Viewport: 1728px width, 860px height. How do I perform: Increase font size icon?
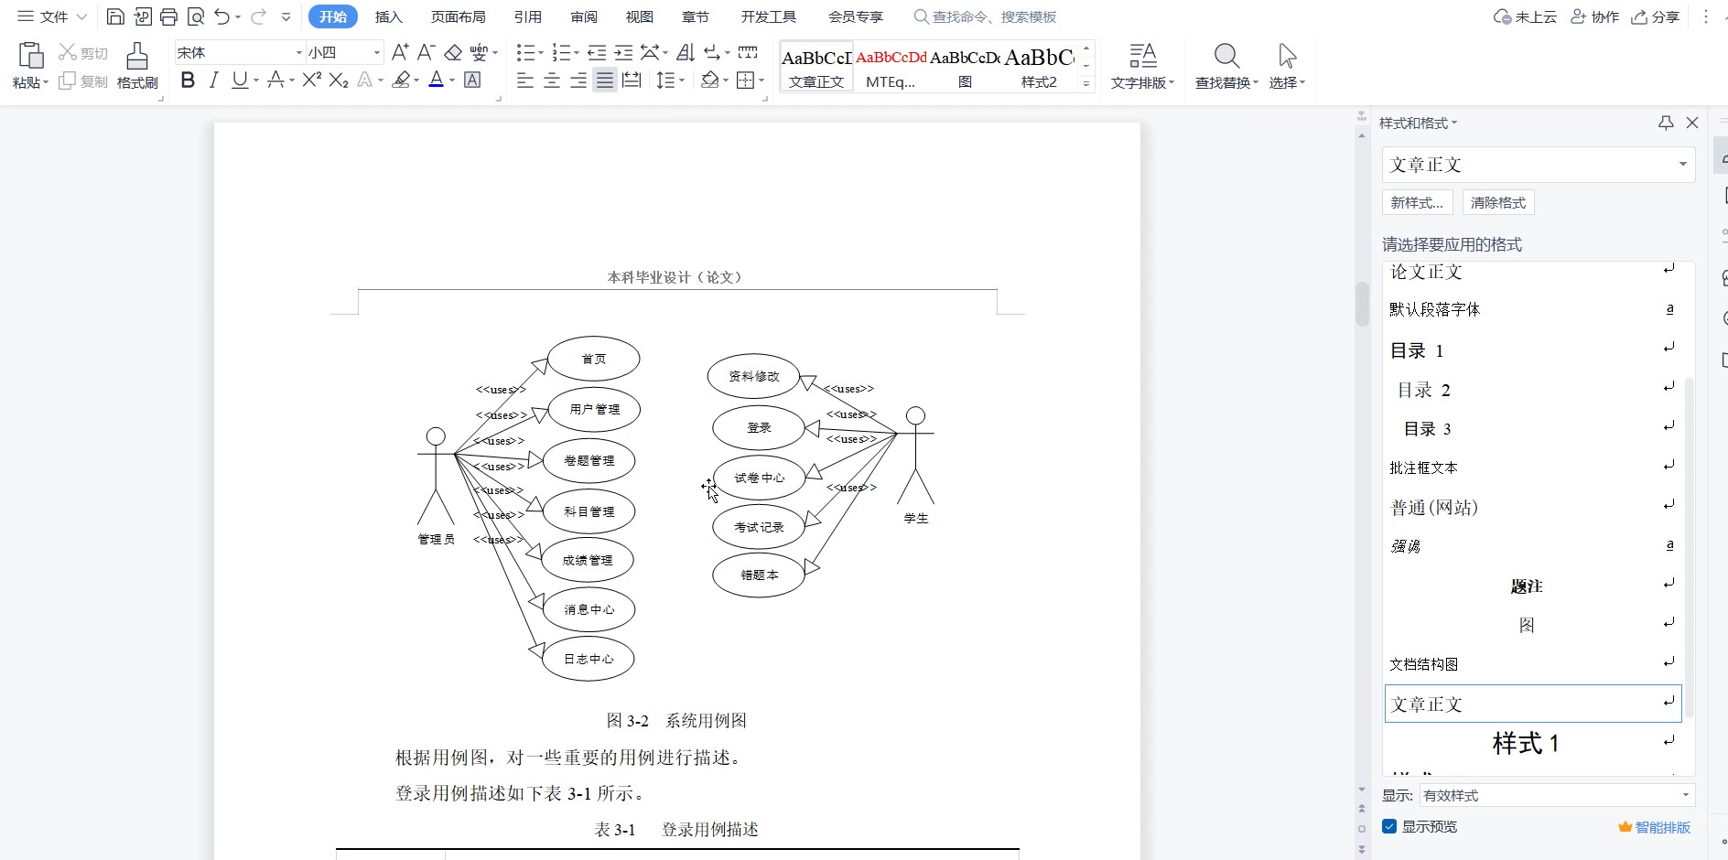click(x=400, y=52)
